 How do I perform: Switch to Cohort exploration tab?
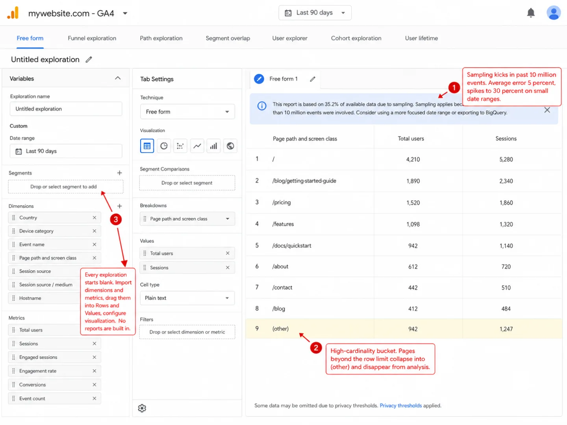(x=356, y=38)
